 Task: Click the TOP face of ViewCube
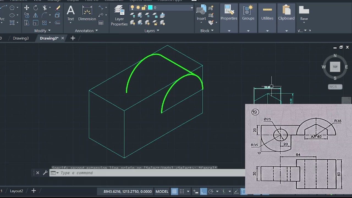(x=335, y=67)
